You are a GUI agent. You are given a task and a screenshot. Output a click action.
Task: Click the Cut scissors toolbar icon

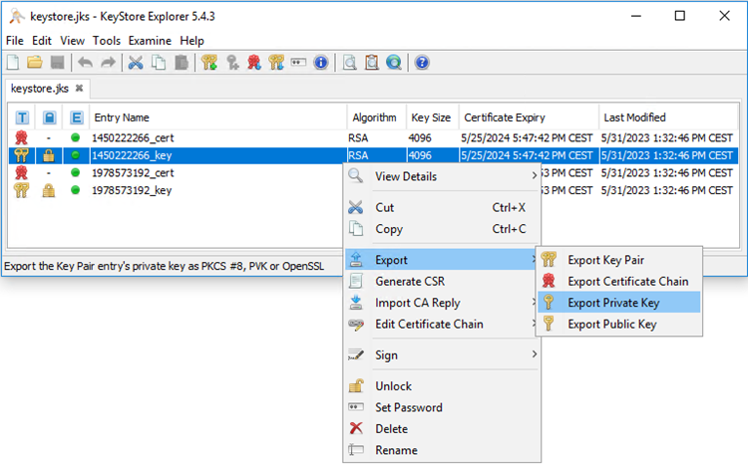click(x=136, y=63)
